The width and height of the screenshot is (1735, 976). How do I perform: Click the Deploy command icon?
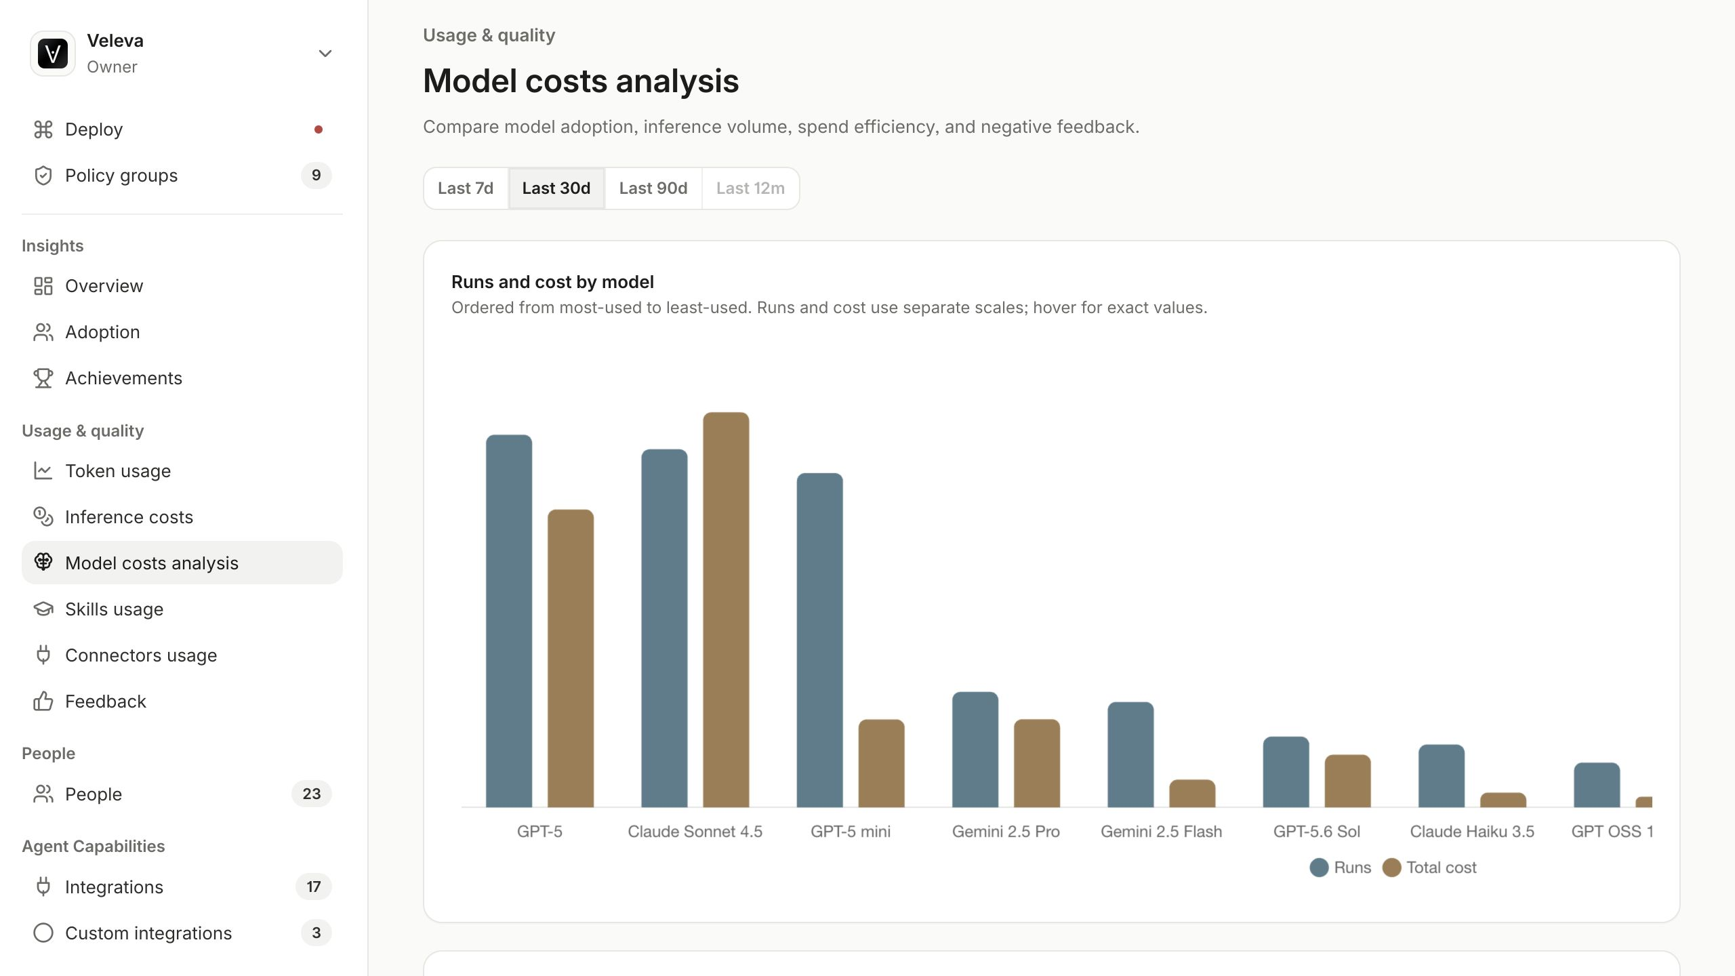pos(43,129)
